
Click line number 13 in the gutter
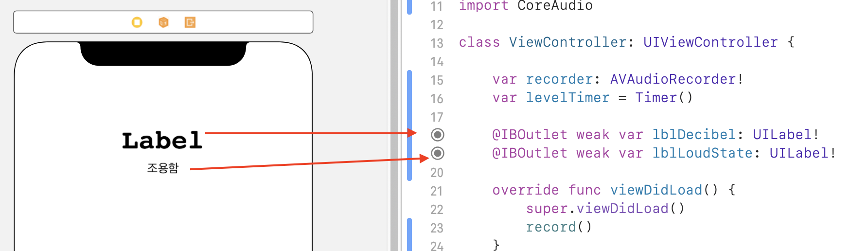tap(437, 43)
